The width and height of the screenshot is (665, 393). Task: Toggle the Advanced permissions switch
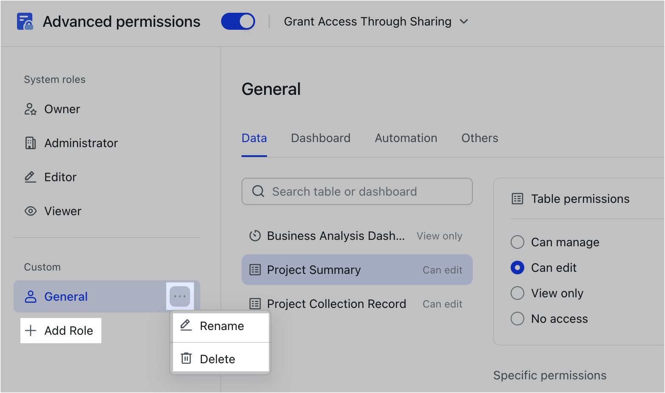coord(238,21)
